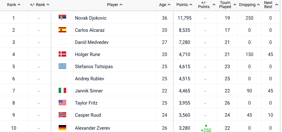
Task: Open Novak Djokovic's player profile
Action: [x=91, y=18]
